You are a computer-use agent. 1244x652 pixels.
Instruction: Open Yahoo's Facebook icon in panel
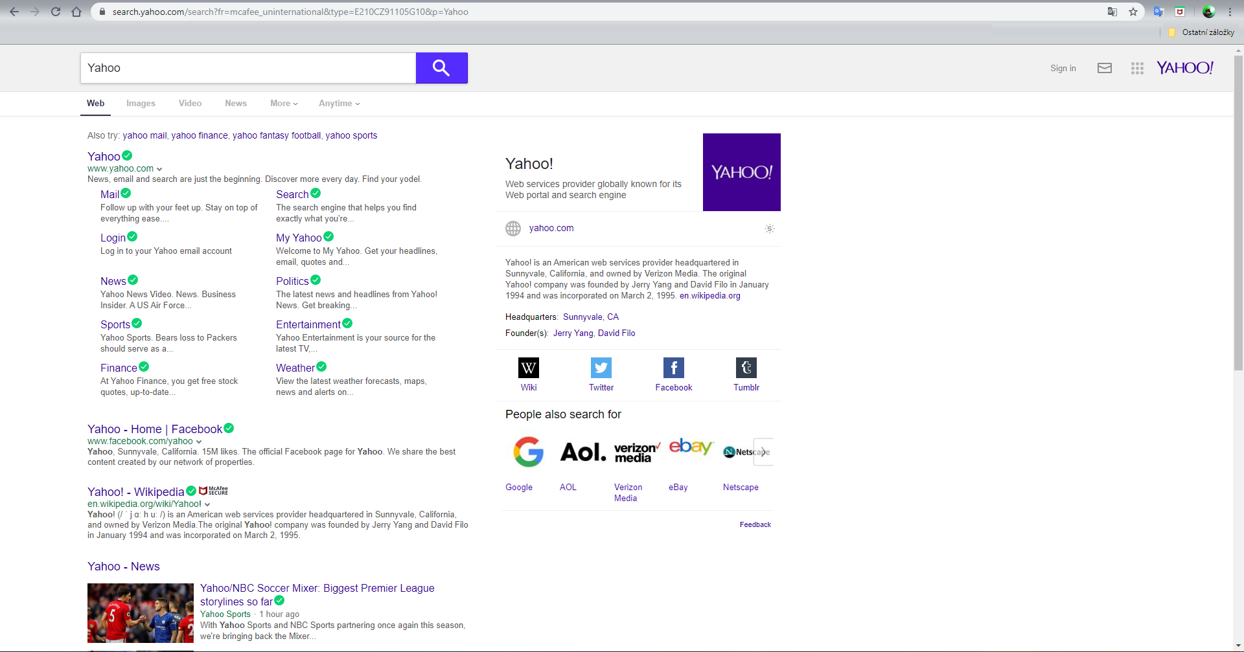pos(673,368)
